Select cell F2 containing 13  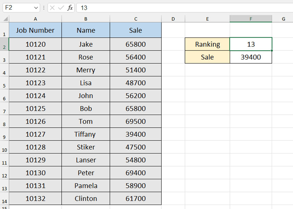click(251, 44)
